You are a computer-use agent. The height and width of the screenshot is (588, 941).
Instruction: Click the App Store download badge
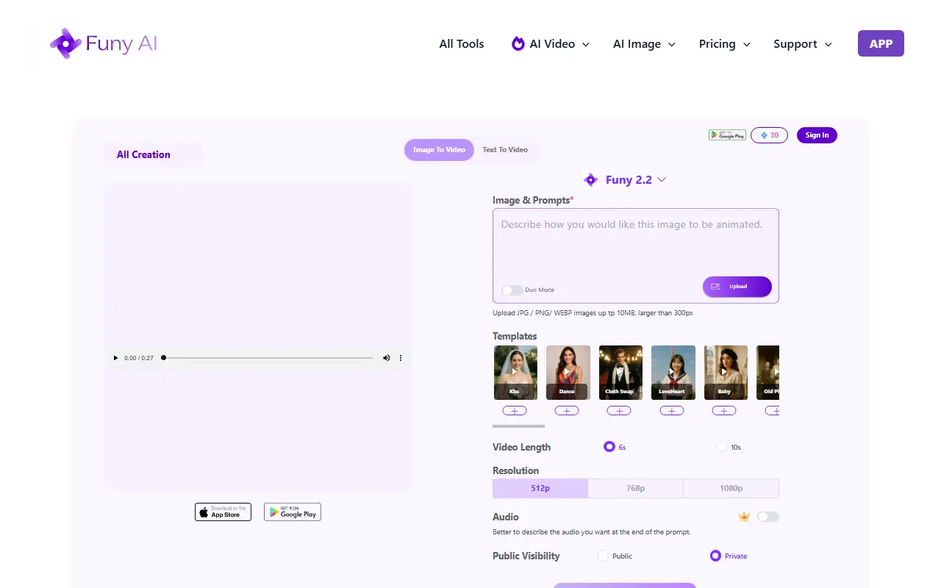[223, 512]
